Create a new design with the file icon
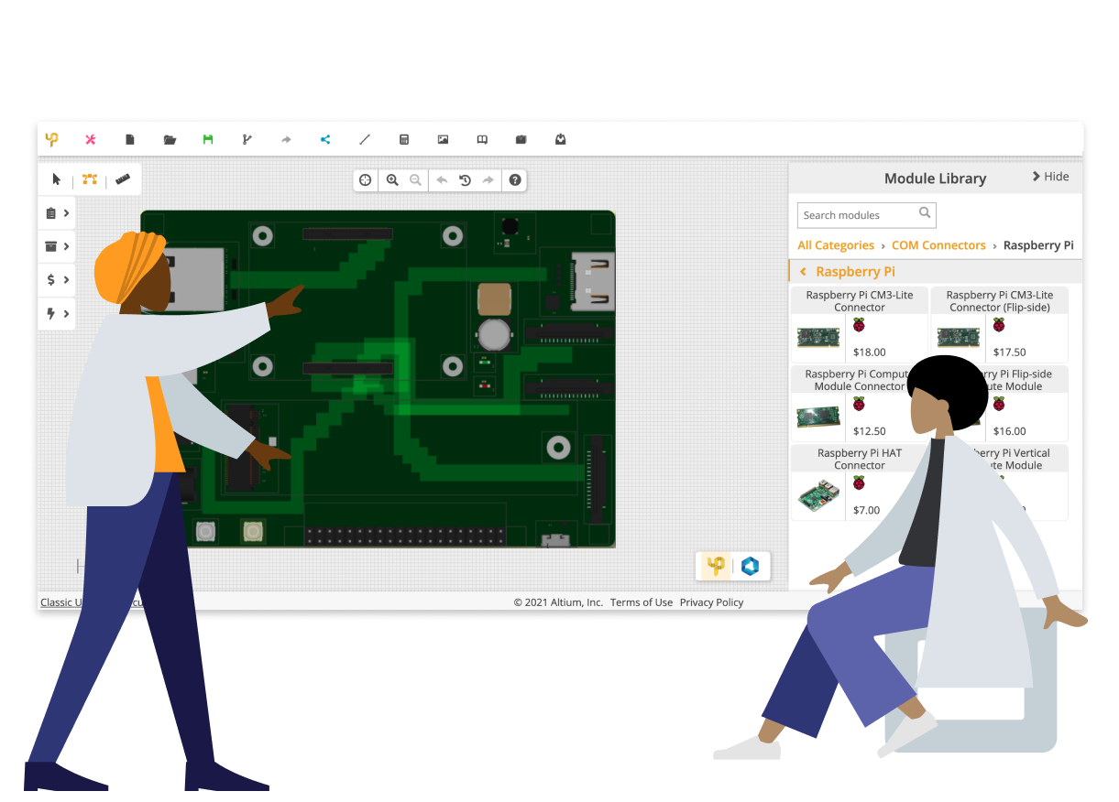 [130, 139]
